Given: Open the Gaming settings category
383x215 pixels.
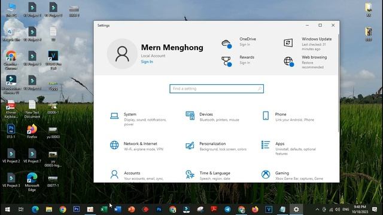Looking at the screenshot, I should 292,176.
